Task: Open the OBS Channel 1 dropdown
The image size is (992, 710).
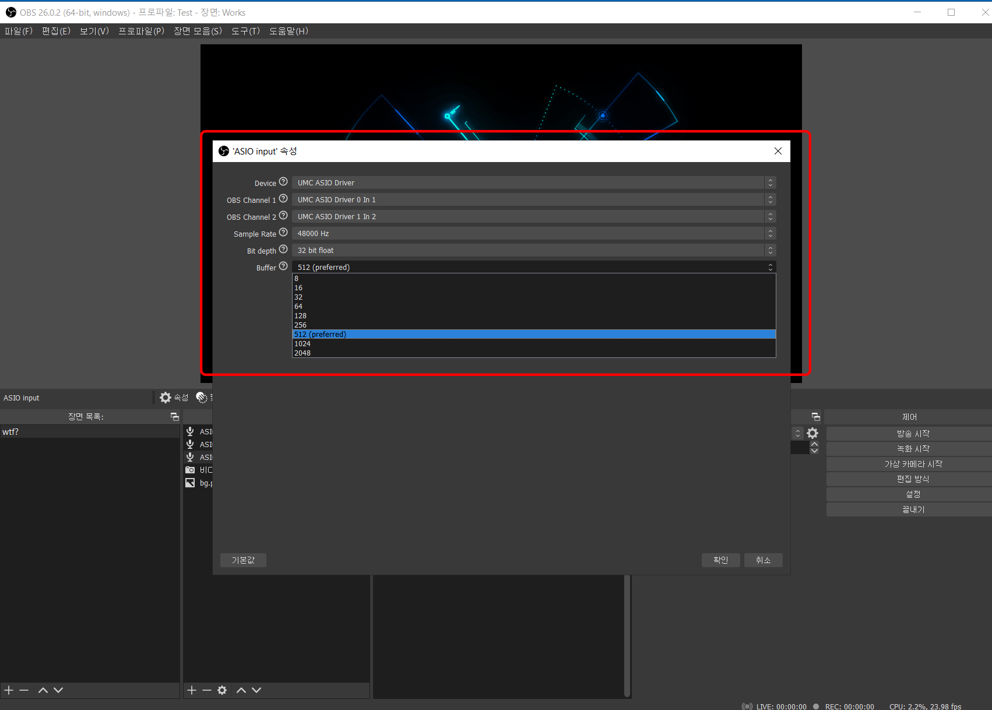Action: pos(534,199)
